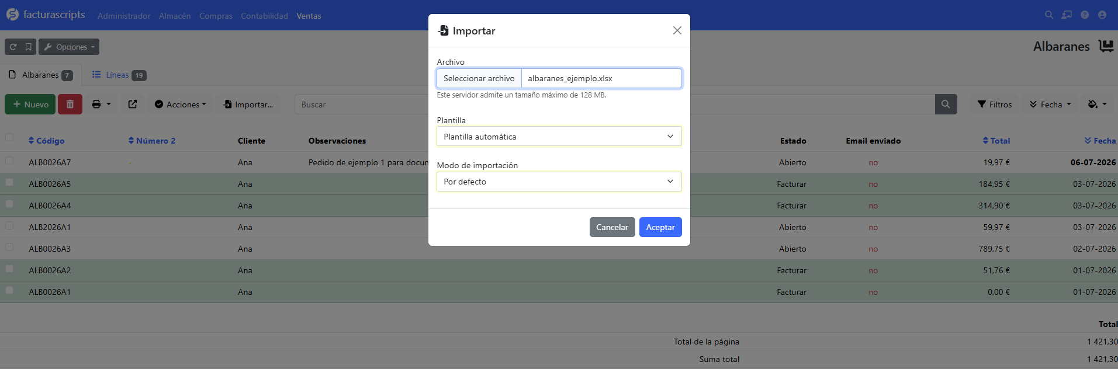Check the row ALB0026A7 checkbox
1118x369 pixels.
pos(9,160)
